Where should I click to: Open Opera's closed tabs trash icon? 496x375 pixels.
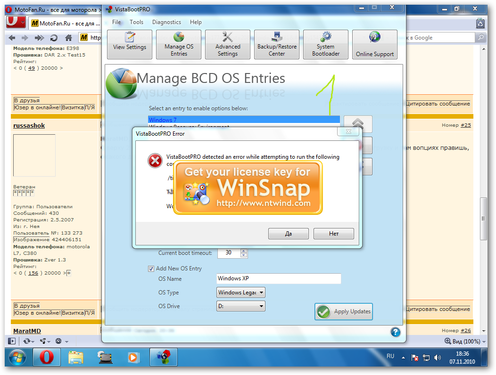[x=480, y=24]
